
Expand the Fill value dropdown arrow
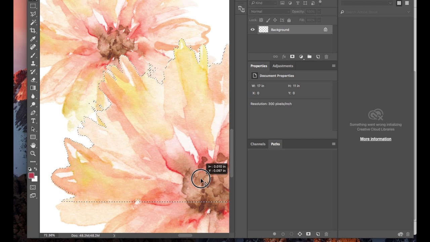tap(319, 20)
